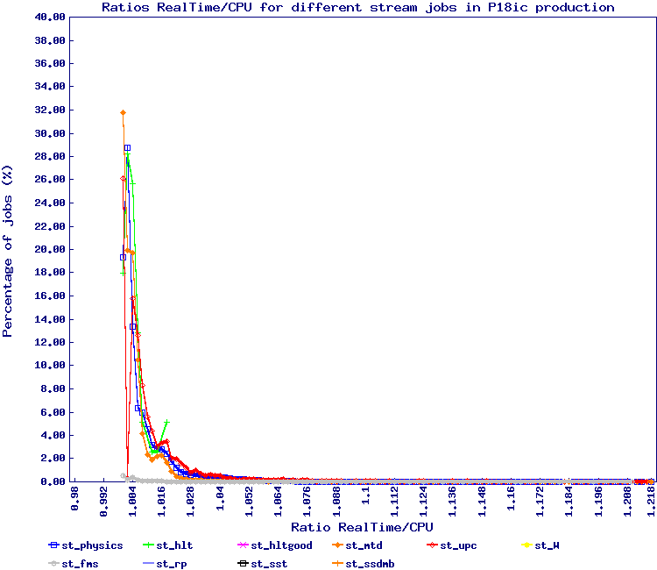Click the st_physics legend marker icon
The height and width of the screenshot is (570, 657).
tap(53, 545)
